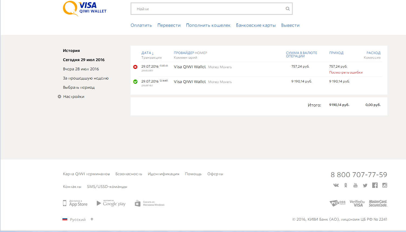Click the Найти search input field

coord(208,9)
